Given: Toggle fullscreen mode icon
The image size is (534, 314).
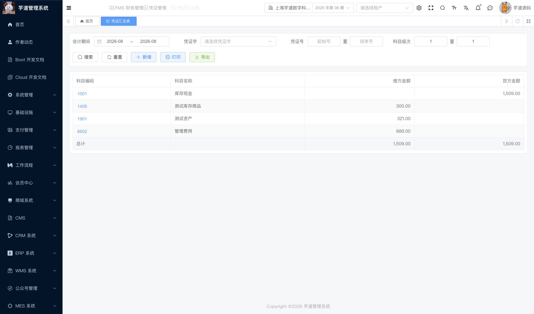Looking at the screenshot, I should click(431, 8).
